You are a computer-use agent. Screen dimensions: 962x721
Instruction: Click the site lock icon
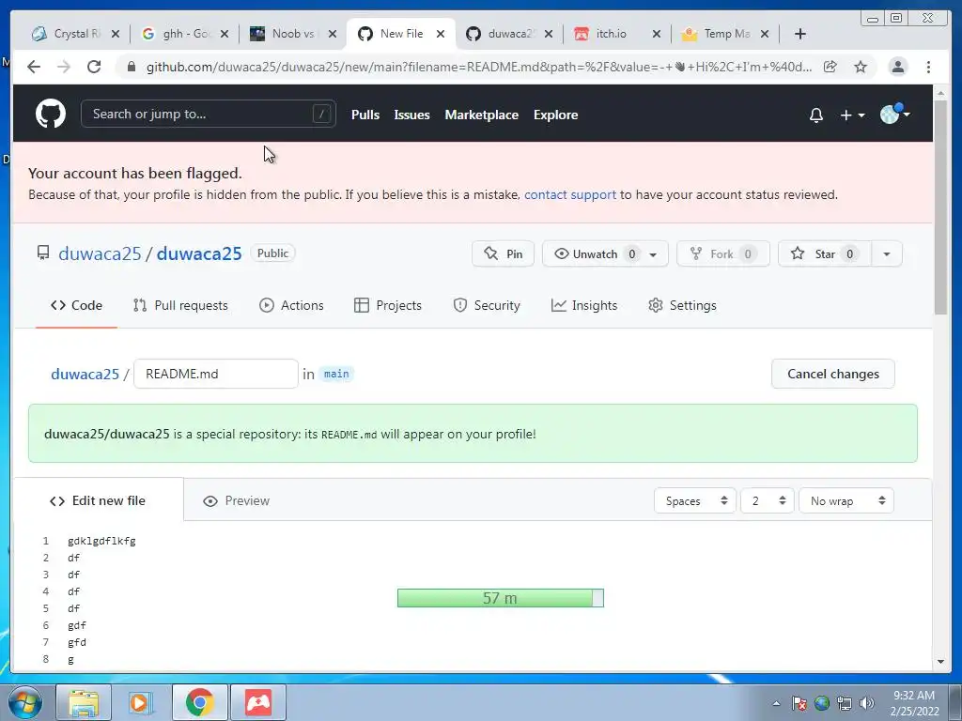pos(131,67)
